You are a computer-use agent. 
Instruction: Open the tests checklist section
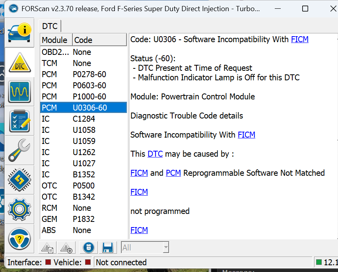(19, 121)
